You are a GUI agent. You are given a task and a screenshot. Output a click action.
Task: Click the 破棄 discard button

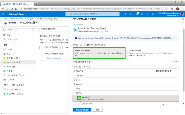pos(97,110)
